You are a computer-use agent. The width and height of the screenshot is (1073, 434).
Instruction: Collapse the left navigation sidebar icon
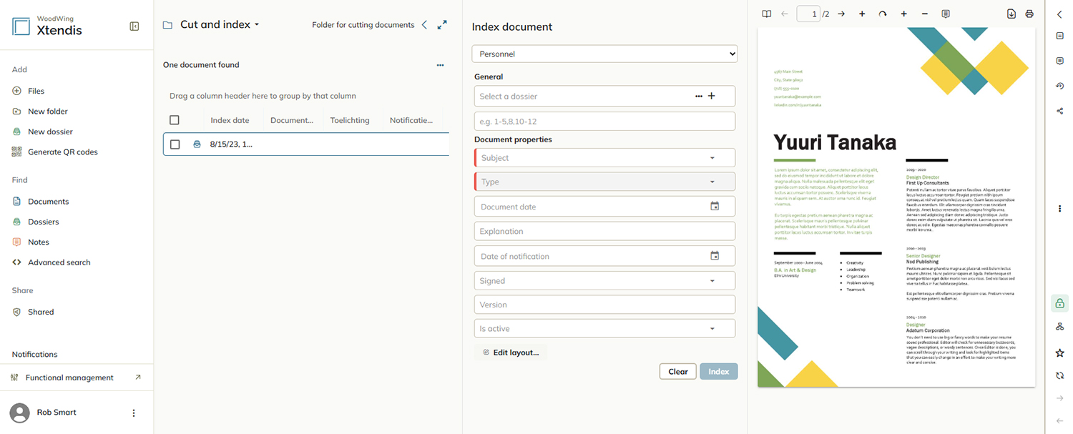point(134,26)
